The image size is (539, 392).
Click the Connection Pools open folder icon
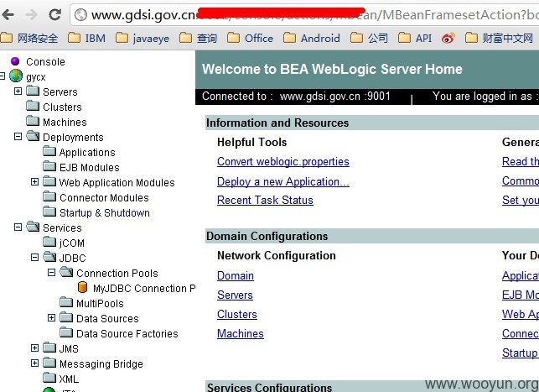[x=67, y=272]
